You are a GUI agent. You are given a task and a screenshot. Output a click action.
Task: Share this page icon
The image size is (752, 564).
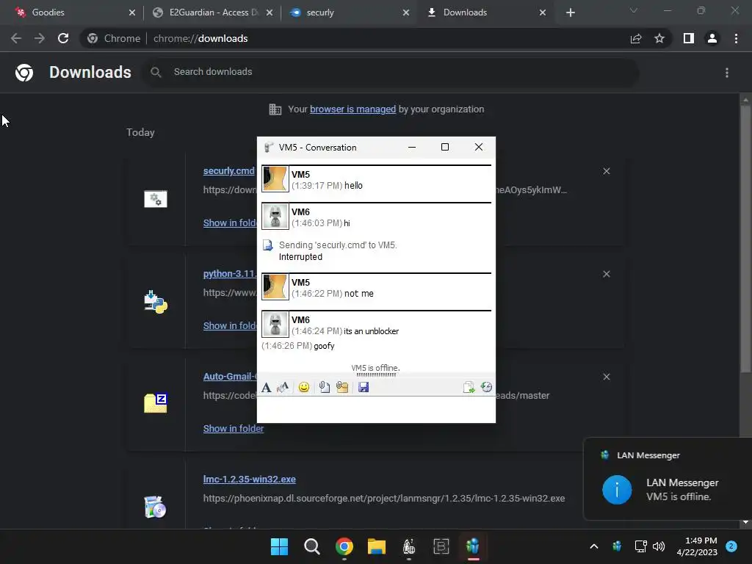[636, 38]
